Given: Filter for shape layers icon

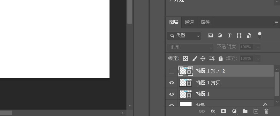Looking at the screenshot, I should pyautogui.click(x=239, y=35).
